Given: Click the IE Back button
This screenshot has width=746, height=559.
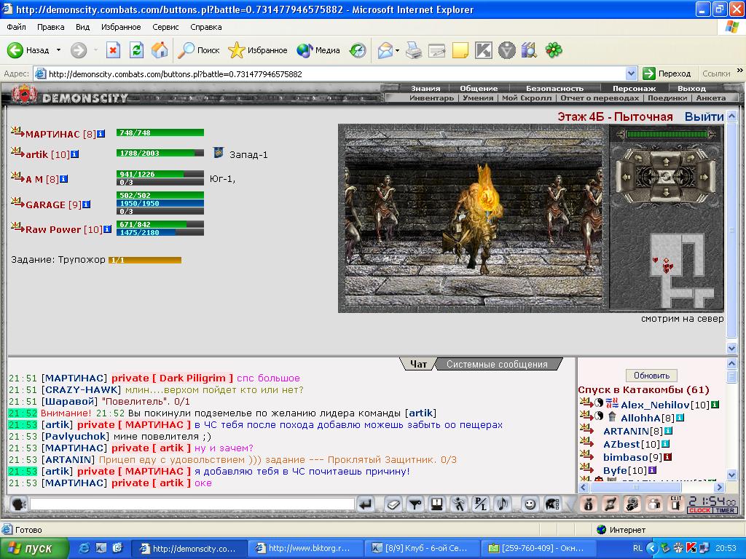Looking at the screenshot, I should coord(28,50).
